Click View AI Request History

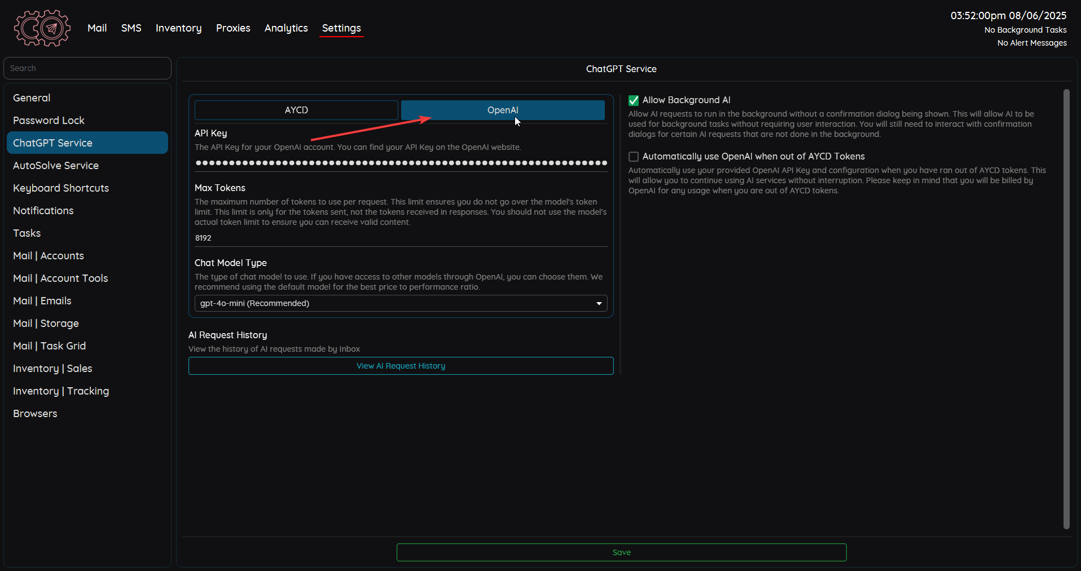[401, 365]
